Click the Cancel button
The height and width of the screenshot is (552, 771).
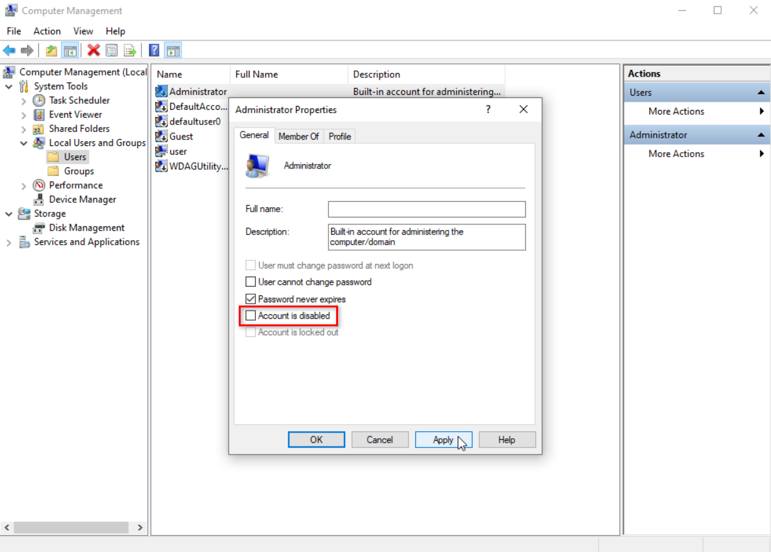click(x=380, y=440)
